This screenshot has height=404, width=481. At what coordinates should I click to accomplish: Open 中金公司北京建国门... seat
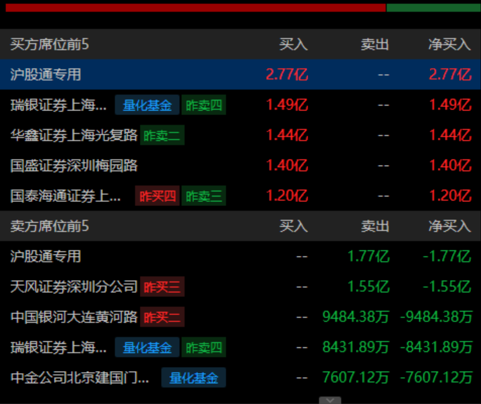(x=79, y=378)
